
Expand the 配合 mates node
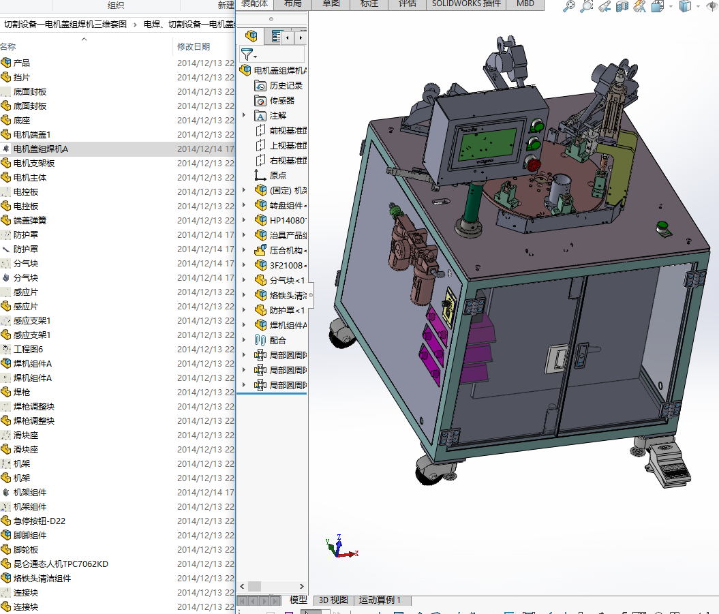click(x=244, y=340)
